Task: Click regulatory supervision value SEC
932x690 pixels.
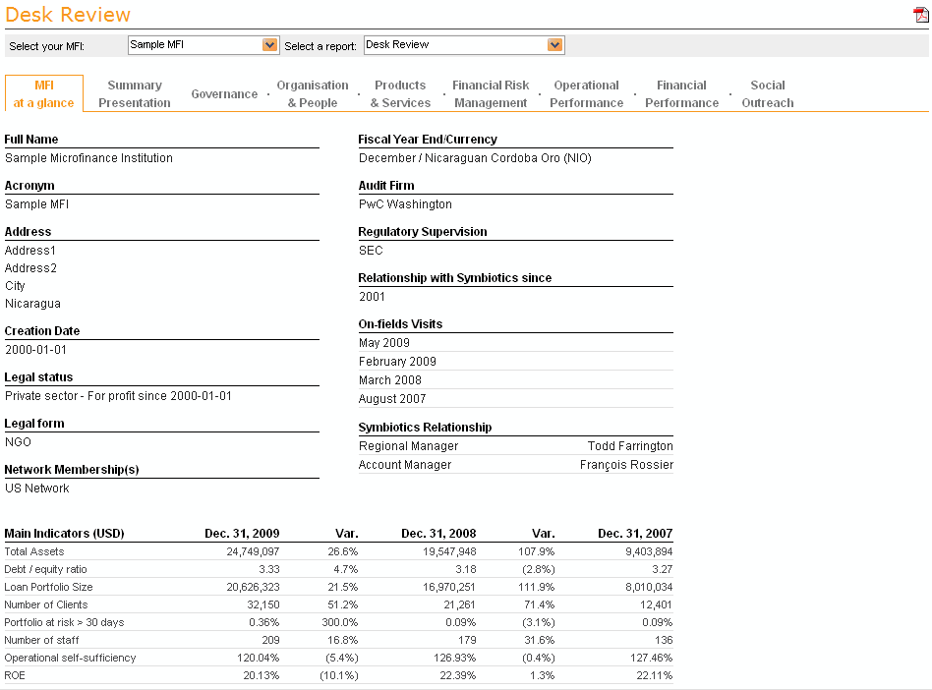Action: (371, 251)
